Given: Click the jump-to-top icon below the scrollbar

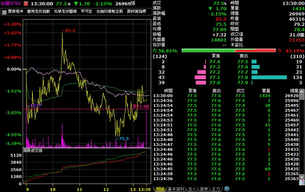Looking at the screenshot, I should pyautogui.click(x=302, y=183).
